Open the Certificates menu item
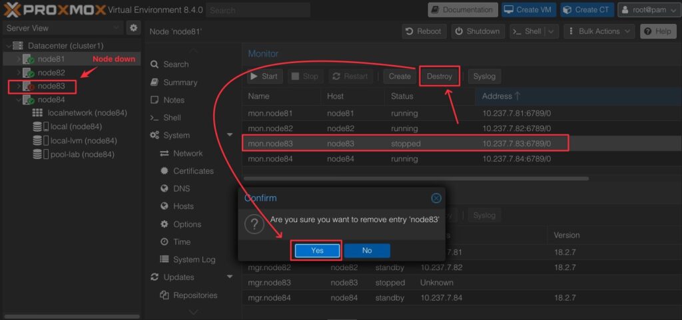The image size is (682, 320). coord(193,171)
